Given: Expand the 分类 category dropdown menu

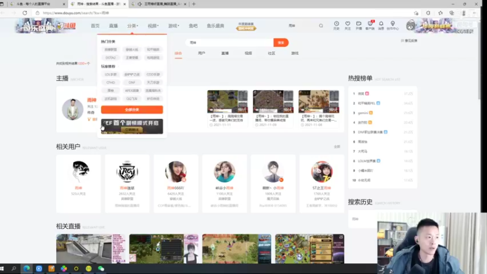Looking at the screenshot, I should (132, 26).
